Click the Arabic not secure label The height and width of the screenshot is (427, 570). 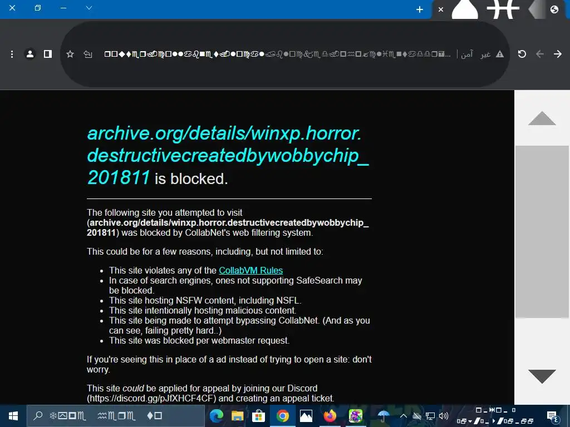click(475, 54)
